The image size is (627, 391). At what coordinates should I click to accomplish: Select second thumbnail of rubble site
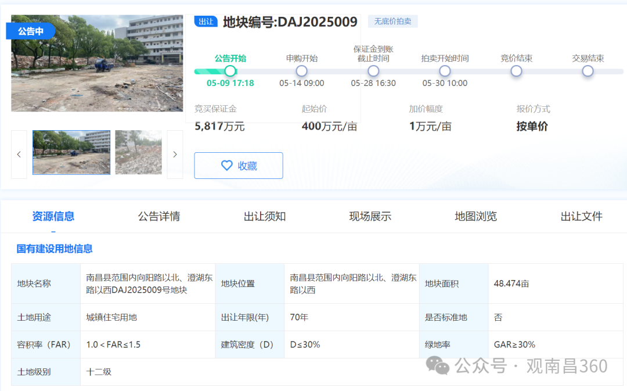tap(138, 152)
